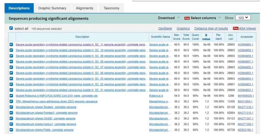Screen dimensions: 269x134
Task: Click the New badge beside Select columns
Action: [x=187, y=18]
